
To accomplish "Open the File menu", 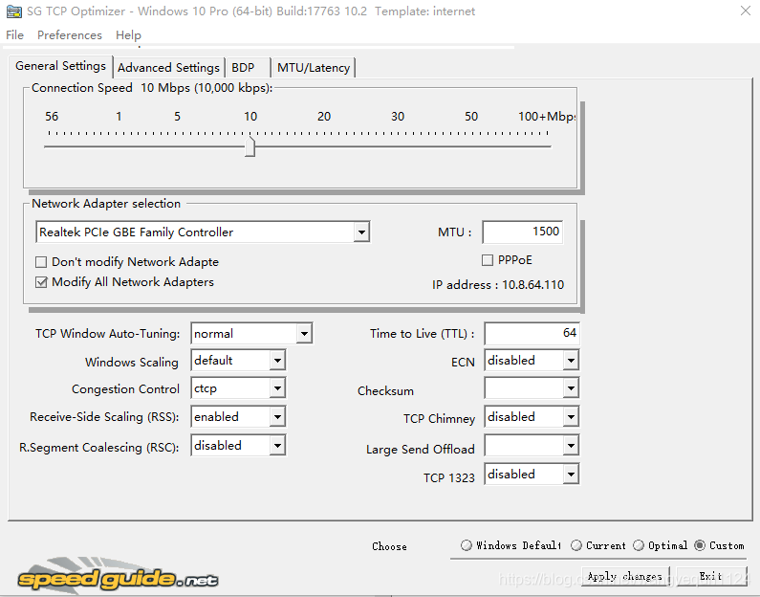I will click(x=14, y=34).
